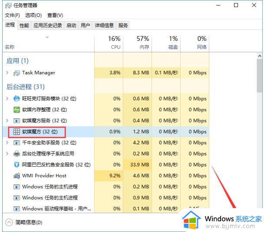Click the 8.3 MB memory value
This screenshot has height=232, width=264.
tap(141, 73)
